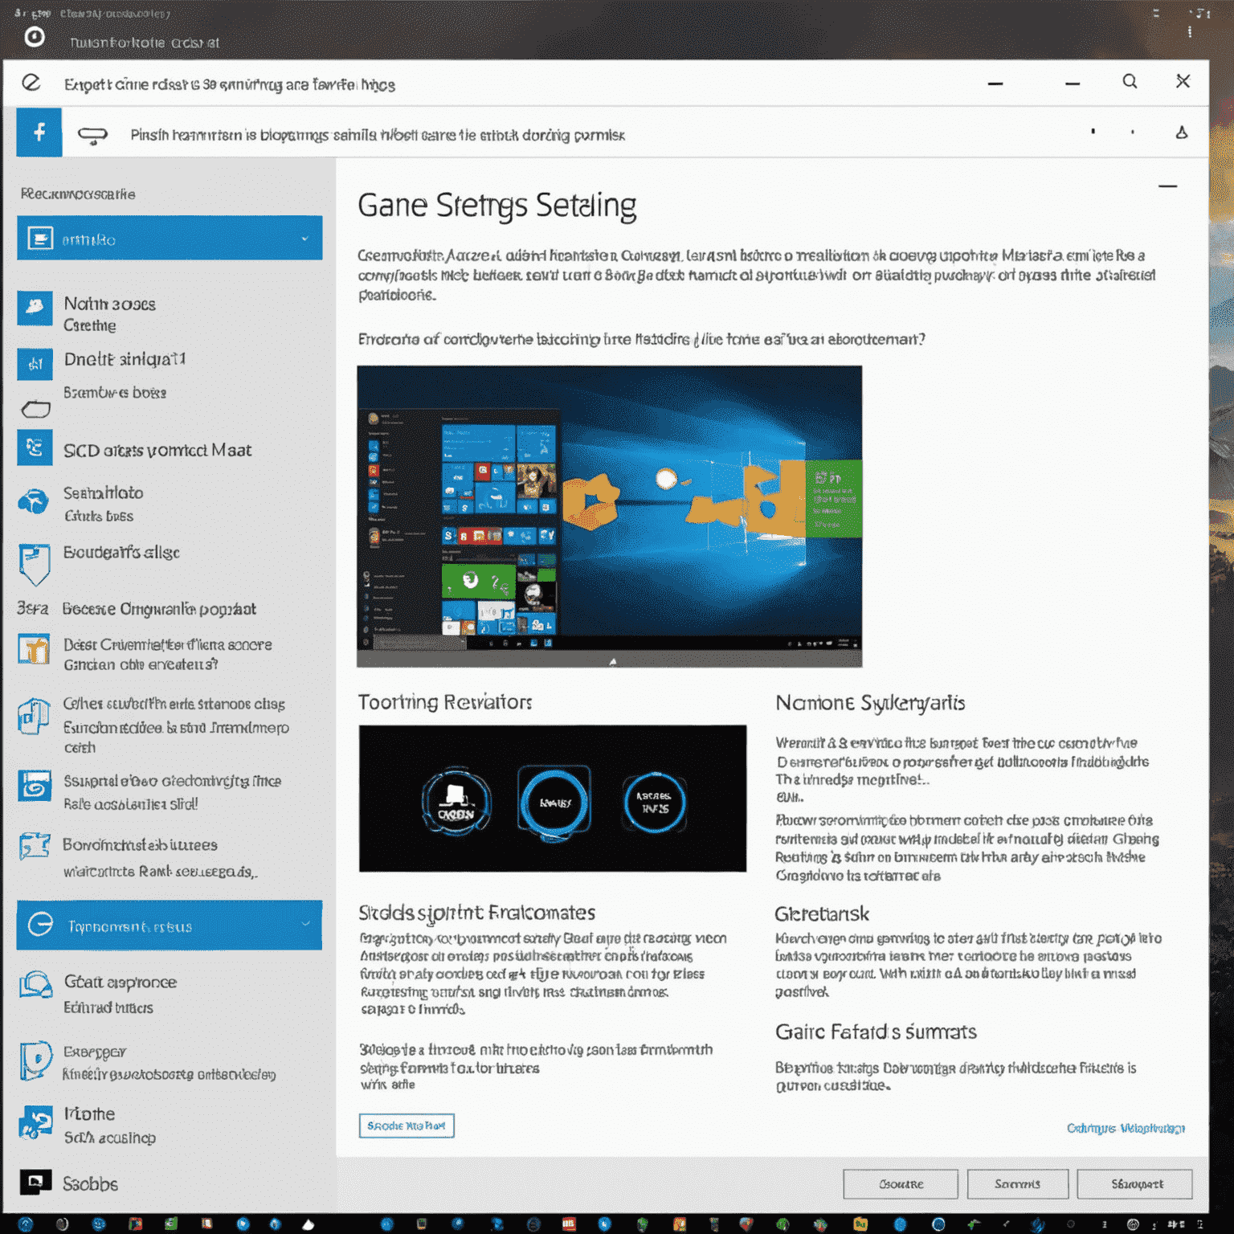Expand the chevron on the 'Tpnnomsnt' blue bar
Viewport: 1234px width, 1234px height.
pos(305,925)
